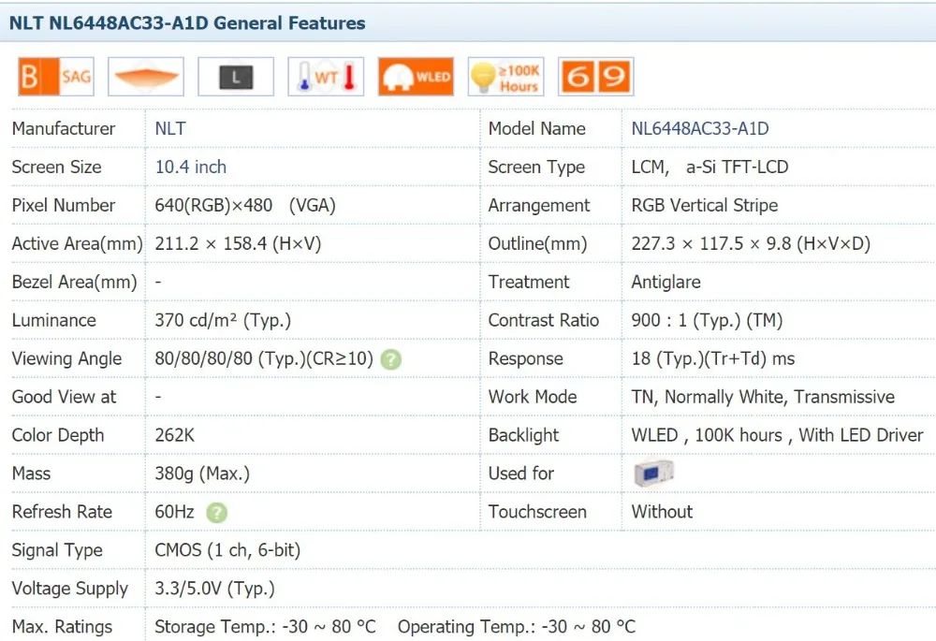Open the Viewing Angle help question mark
The height and width of the screenshot is (641, 936).
(391, 359)
